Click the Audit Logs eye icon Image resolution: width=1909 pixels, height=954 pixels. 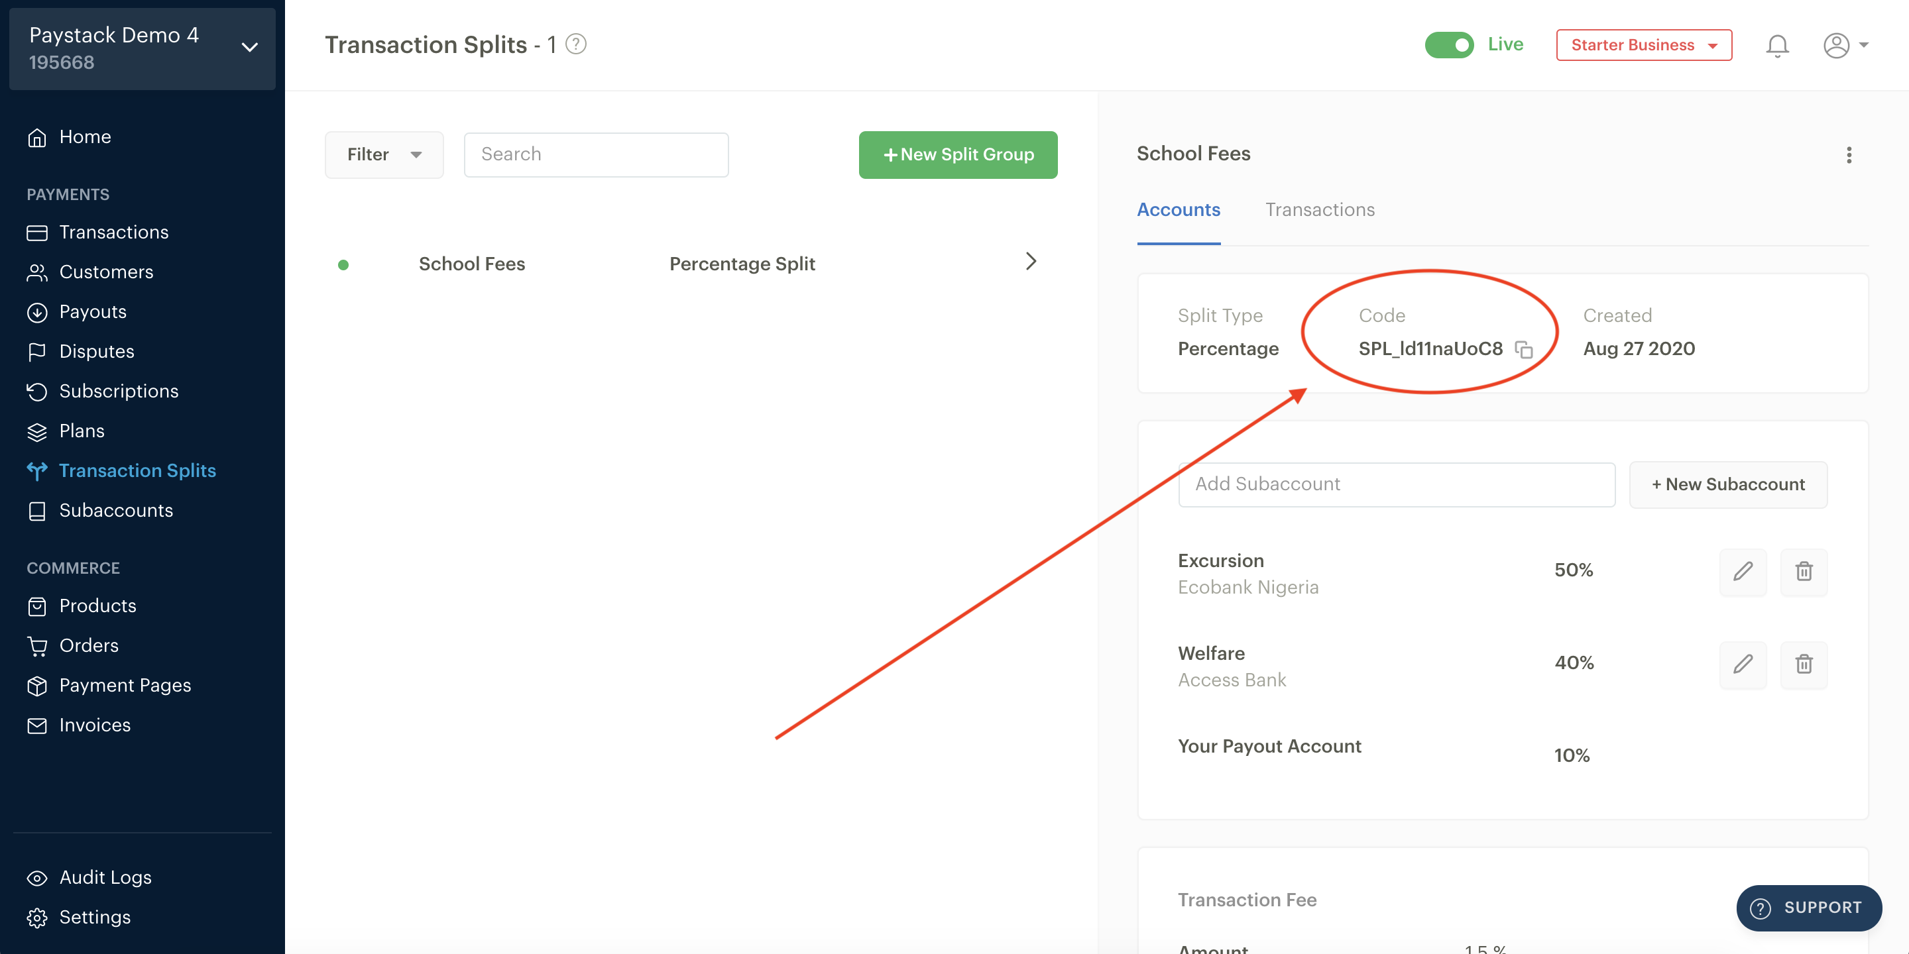coord(37,878)
